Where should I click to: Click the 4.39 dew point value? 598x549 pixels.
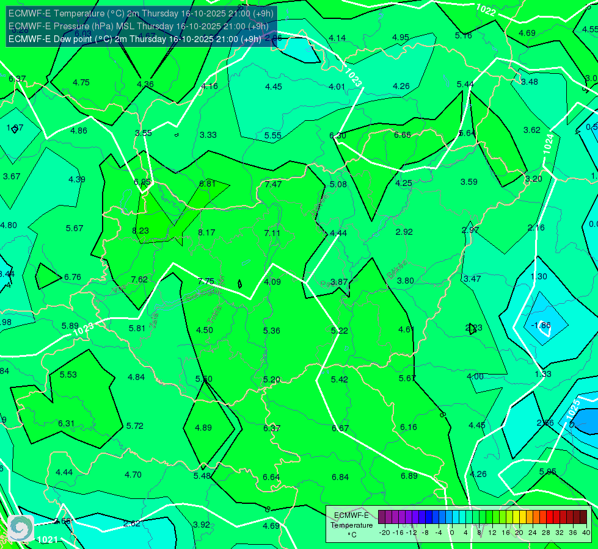coord(76,179)
